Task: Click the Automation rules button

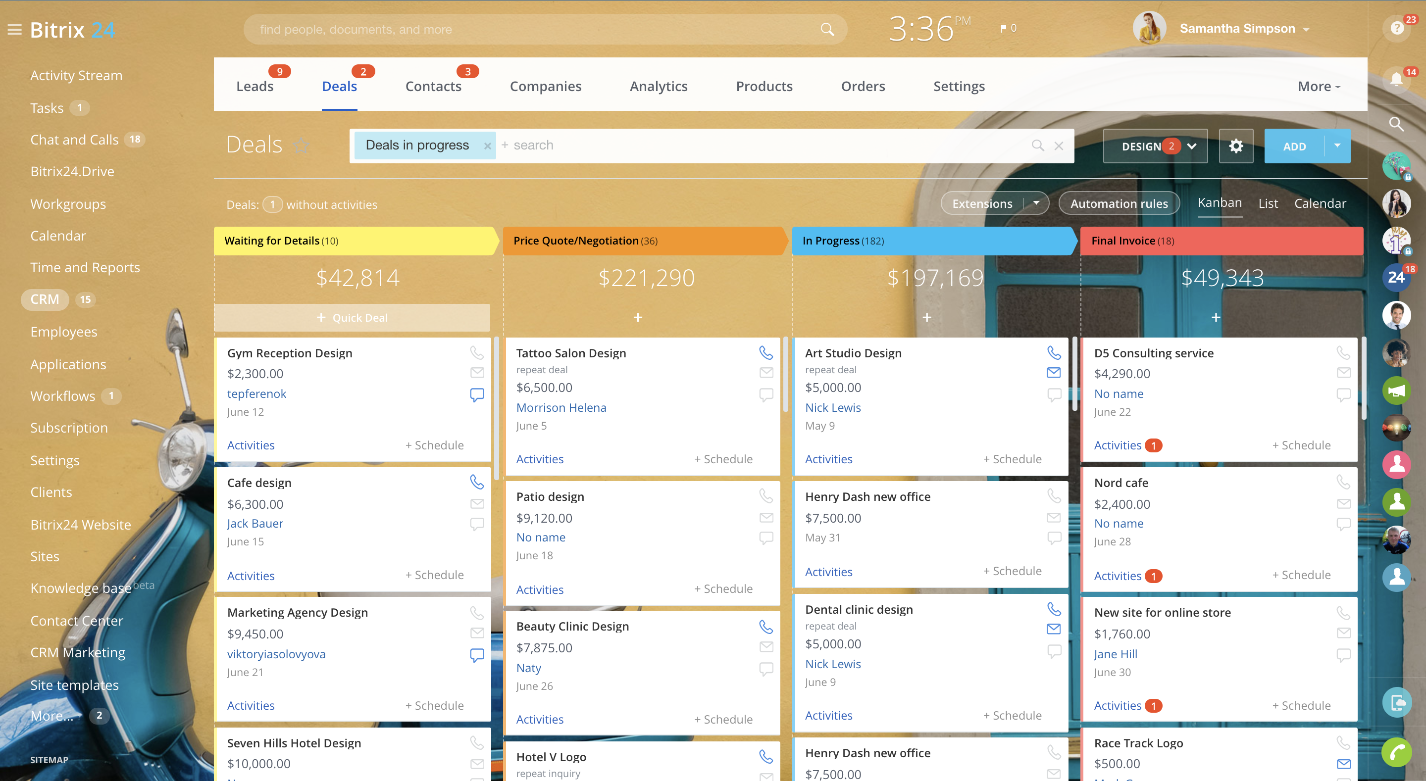Action: (x=1119, y=203)
